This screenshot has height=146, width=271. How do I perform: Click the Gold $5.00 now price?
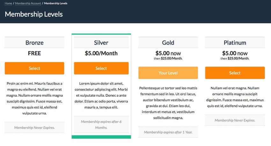(168, 53)
